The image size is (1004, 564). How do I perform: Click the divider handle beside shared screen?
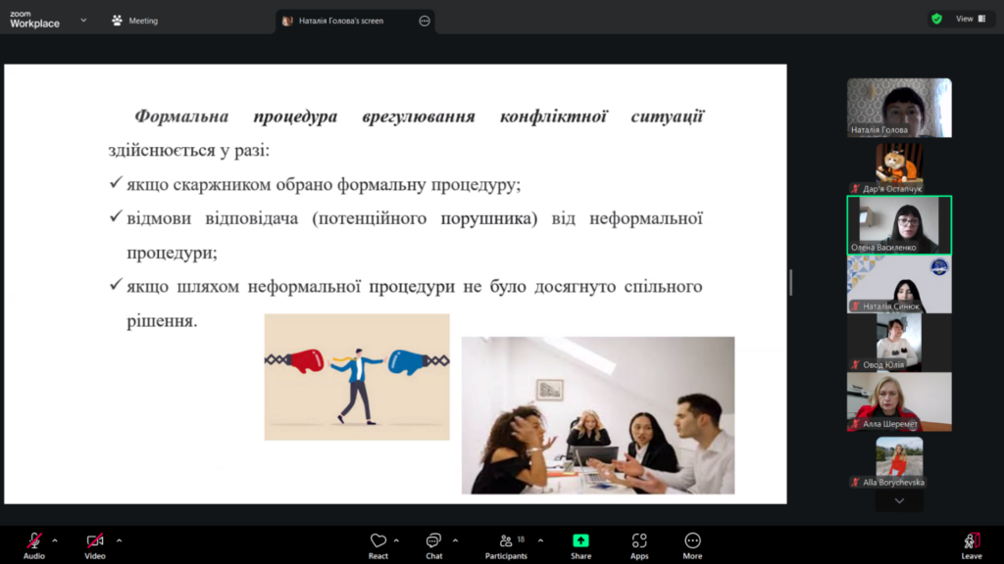click(791, 282)
